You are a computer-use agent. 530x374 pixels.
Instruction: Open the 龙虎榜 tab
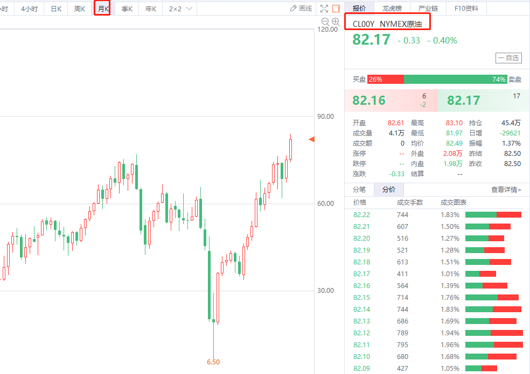pyautogui.click(x=392, y=8)
